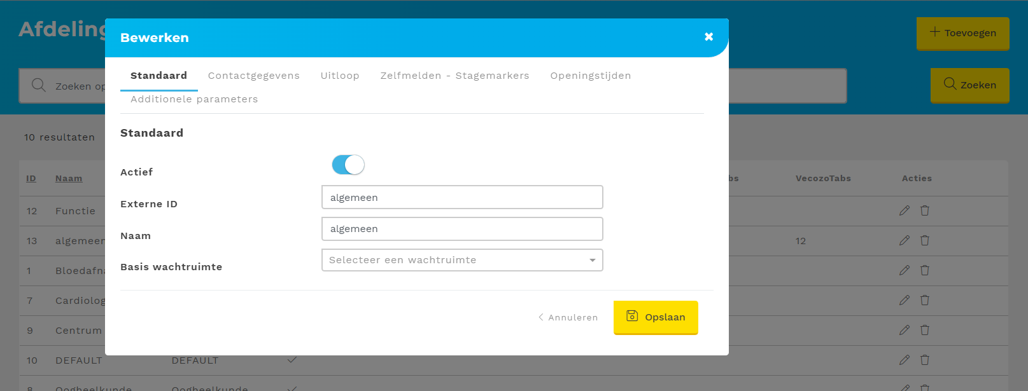
Task: Open the Additionele parameters tab
Action: click(194, 99)
